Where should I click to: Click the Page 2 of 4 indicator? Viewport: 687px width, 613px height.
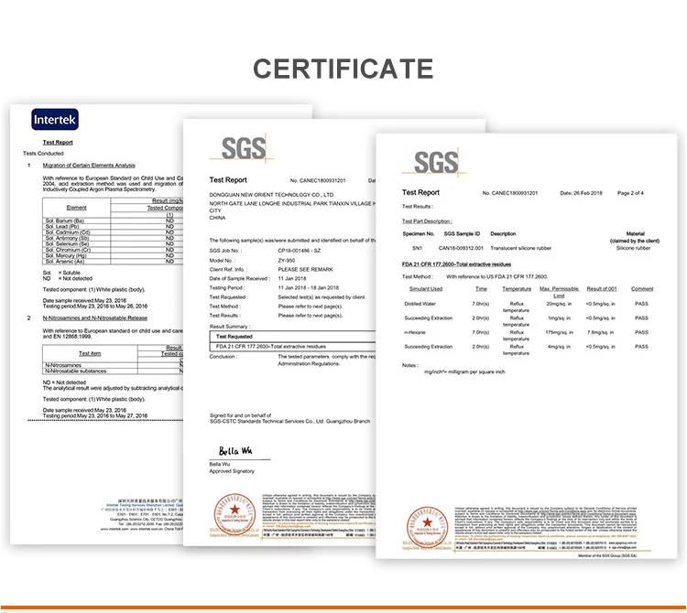(630, 193)
